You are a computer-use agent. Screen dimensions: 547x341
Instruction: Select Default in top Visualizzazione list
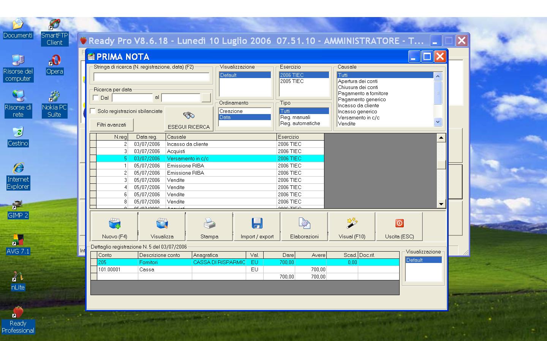click(245, 75)
